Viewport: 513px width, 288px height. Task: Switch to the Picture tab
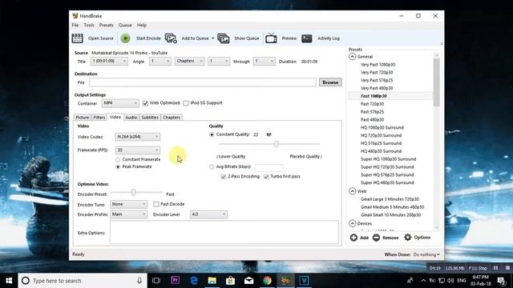[82, 118]
